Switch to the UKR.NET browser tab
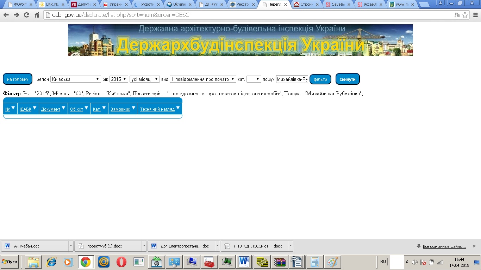Screen dimensions: 481x270 point(52,5)
